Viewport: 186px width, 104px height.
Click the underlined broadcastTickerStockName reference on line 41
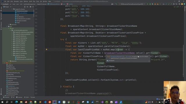[x=119, y=53]
